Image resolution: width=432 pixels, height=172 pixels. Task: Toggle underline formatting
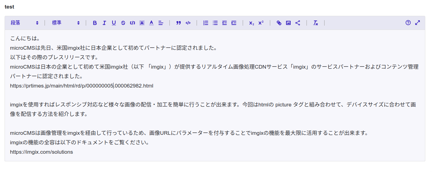point(114,23)
